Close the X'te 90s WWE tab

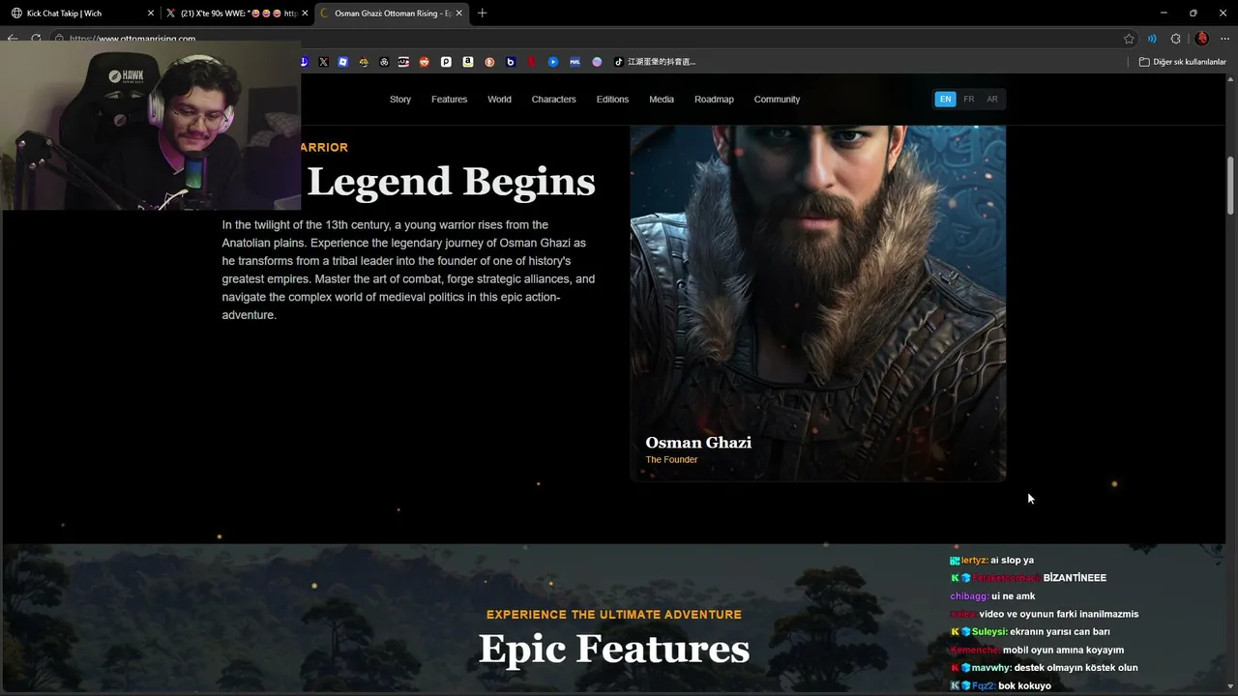pyautogui.click(x=305, y=14)
